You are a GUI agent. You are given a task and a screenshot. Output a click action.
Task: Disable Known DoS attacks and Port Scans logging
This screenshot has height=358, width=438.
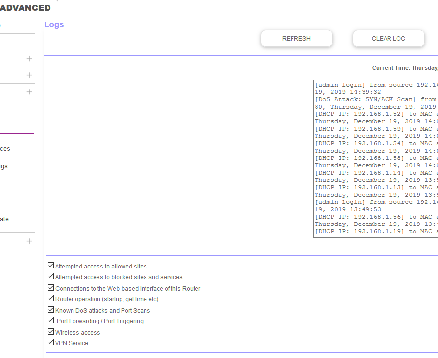[x=50, y=309]
